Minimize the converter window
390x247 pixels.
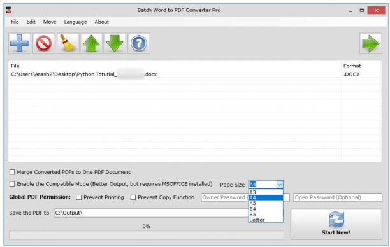pos(350,11)
